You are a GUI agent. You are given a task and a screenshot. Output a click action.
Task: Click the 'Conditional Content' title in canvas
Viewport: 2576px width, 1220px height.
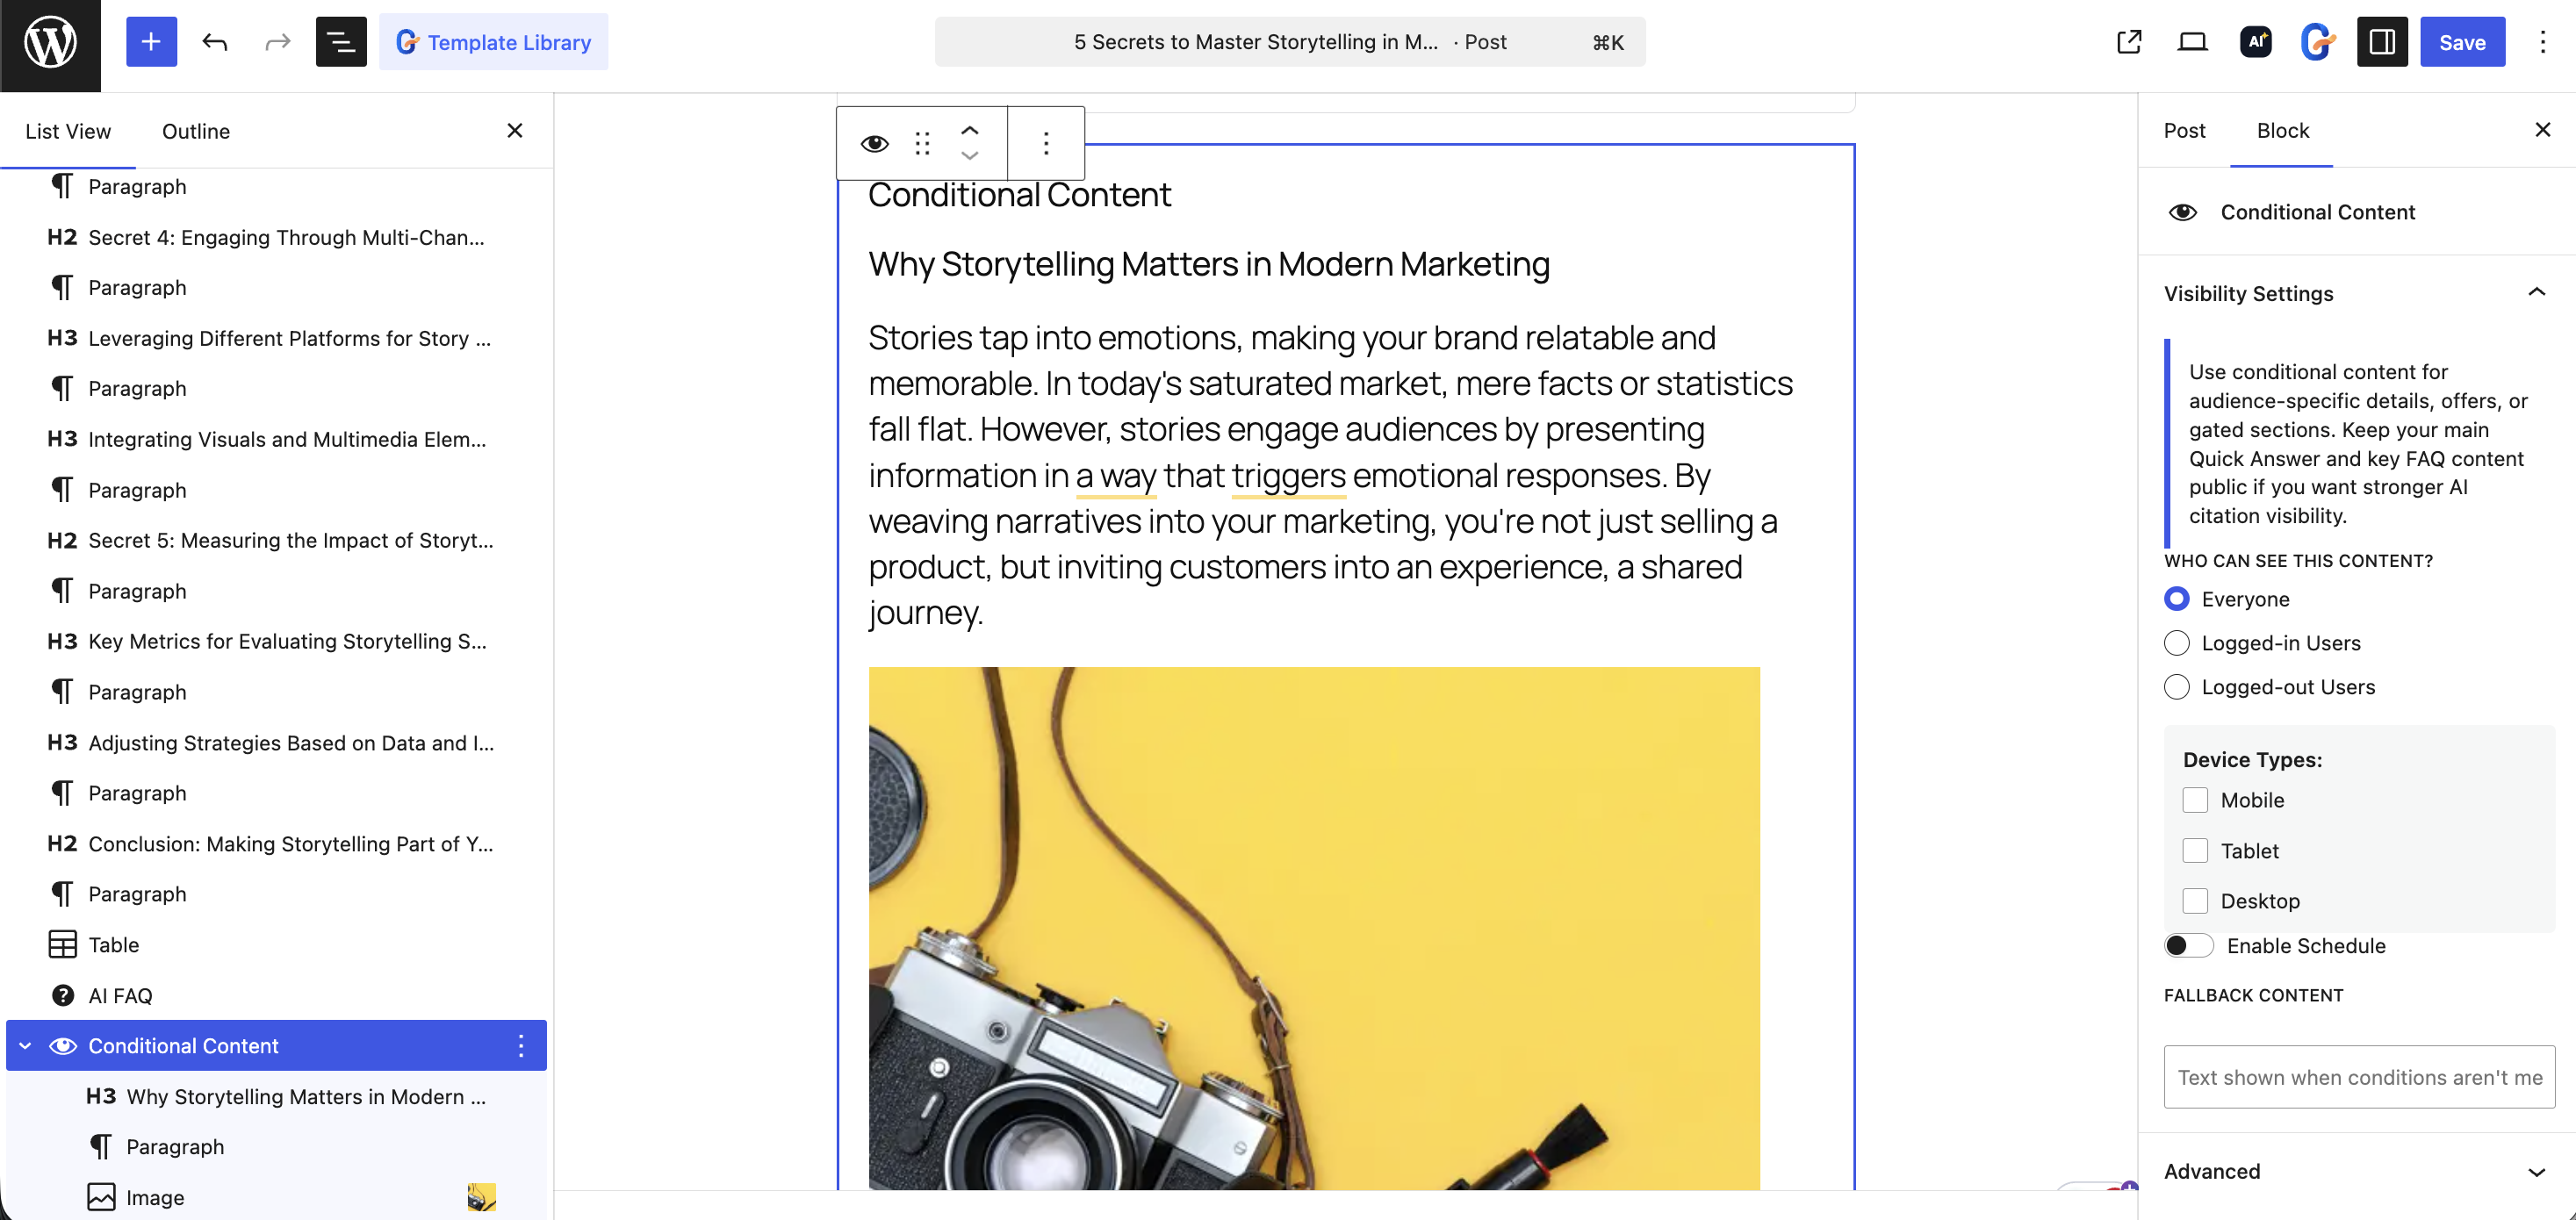coord(1019,194)
